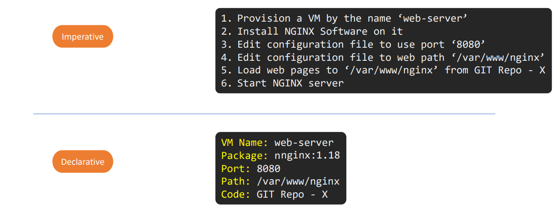This screenshot has width=554, height=208.
Task: Click the 'Path:' key
Action: (x=236, y=181)
